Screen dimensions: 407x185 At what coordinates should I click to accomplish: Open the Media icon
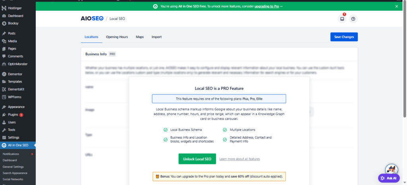[x=4, y=41]
